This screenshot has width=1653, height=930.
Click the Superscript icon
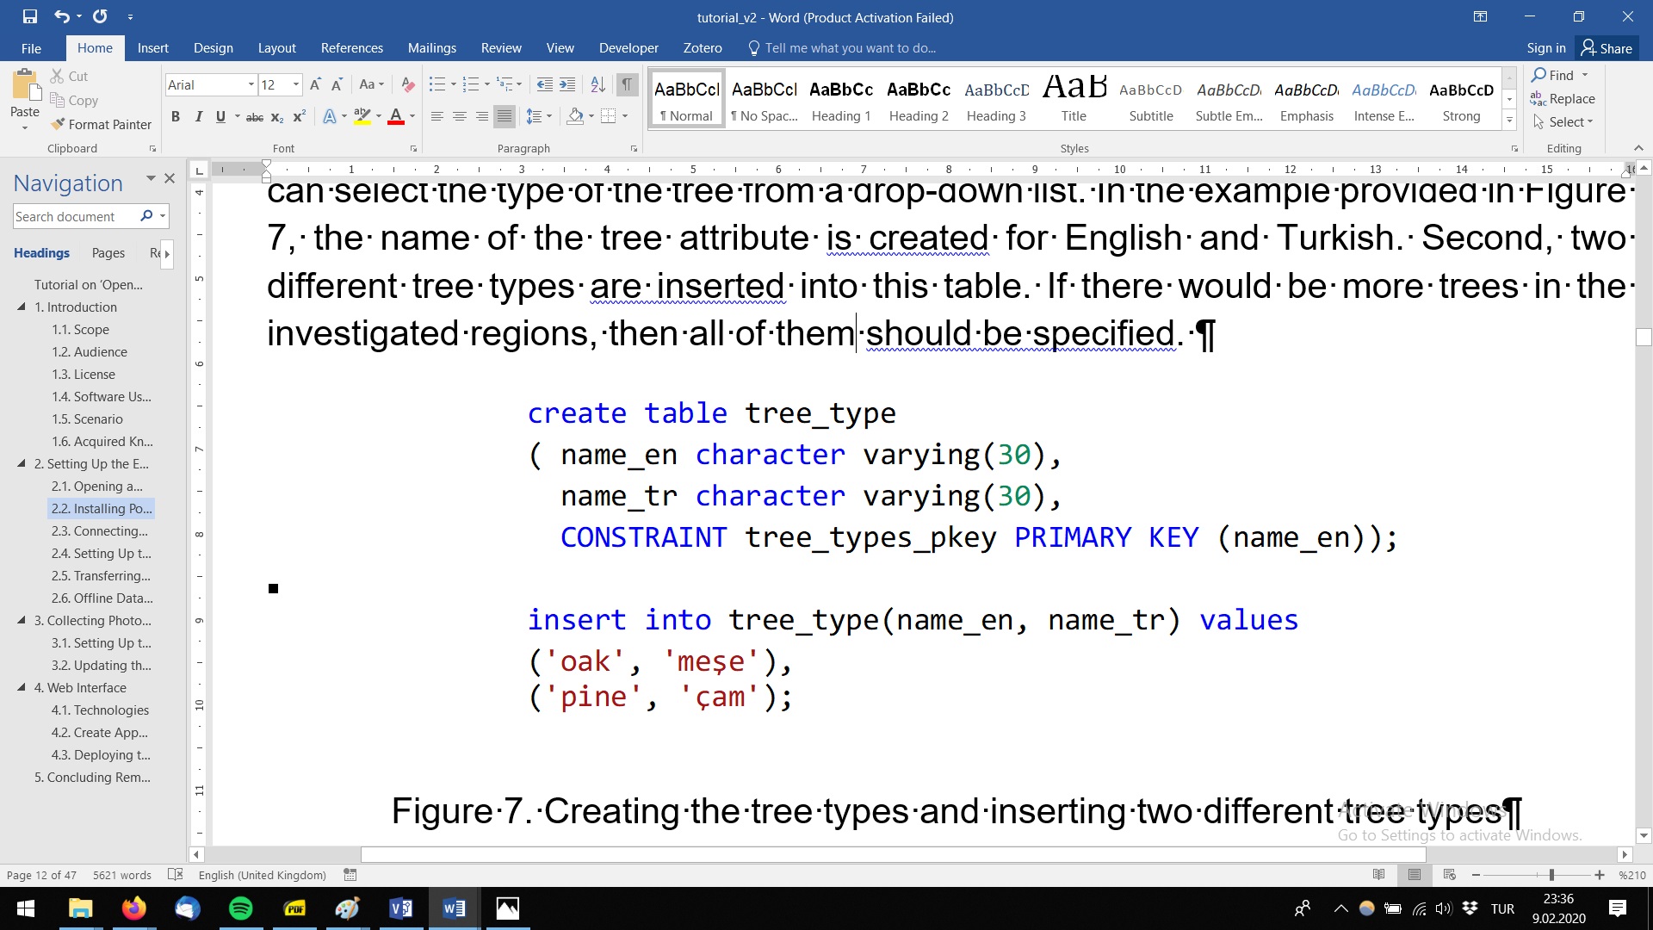(x=299, y=116)
